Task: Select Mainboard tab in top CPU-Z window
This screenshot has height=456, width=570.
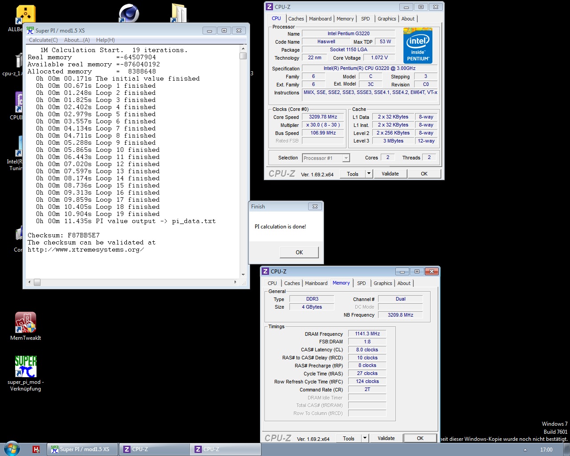Action: (320, 19)
